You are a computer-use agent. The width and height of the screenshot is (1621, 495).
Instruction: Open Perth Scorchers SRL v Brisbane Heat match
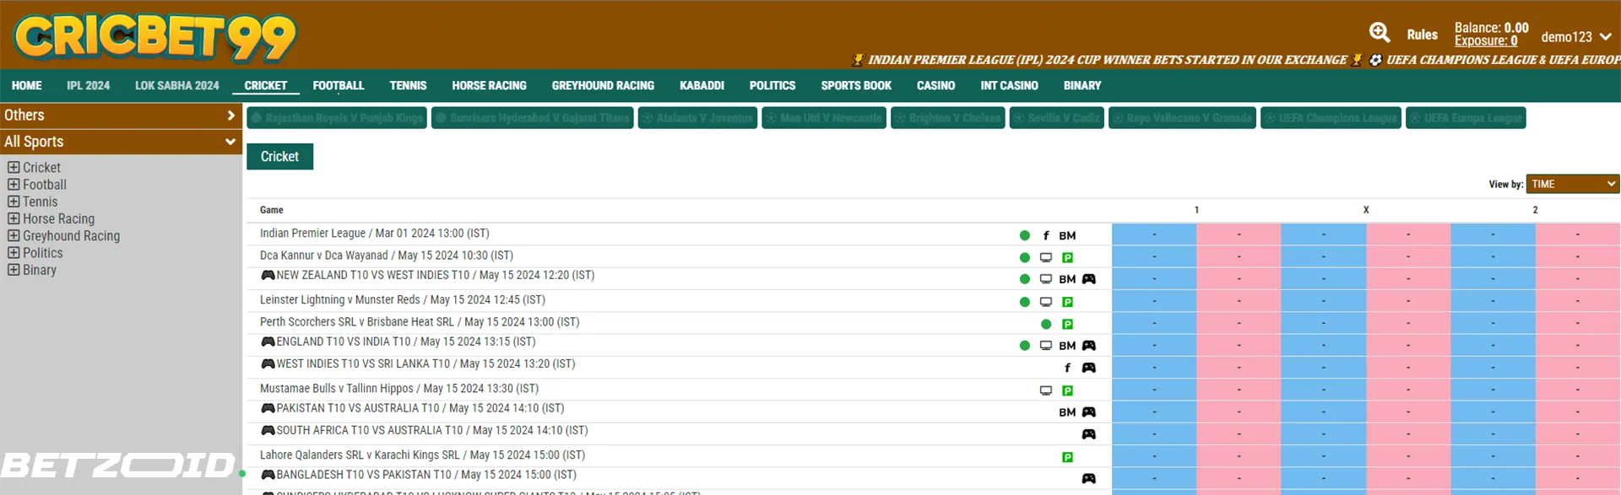(x=419, y=322)
